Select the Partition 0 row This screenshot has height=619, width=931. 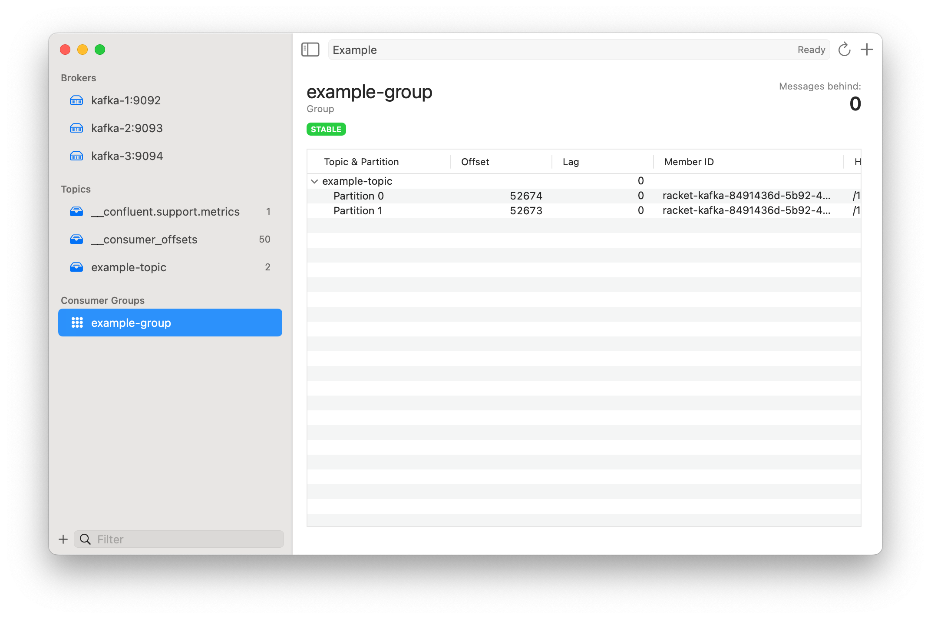(x=584, y=196)
